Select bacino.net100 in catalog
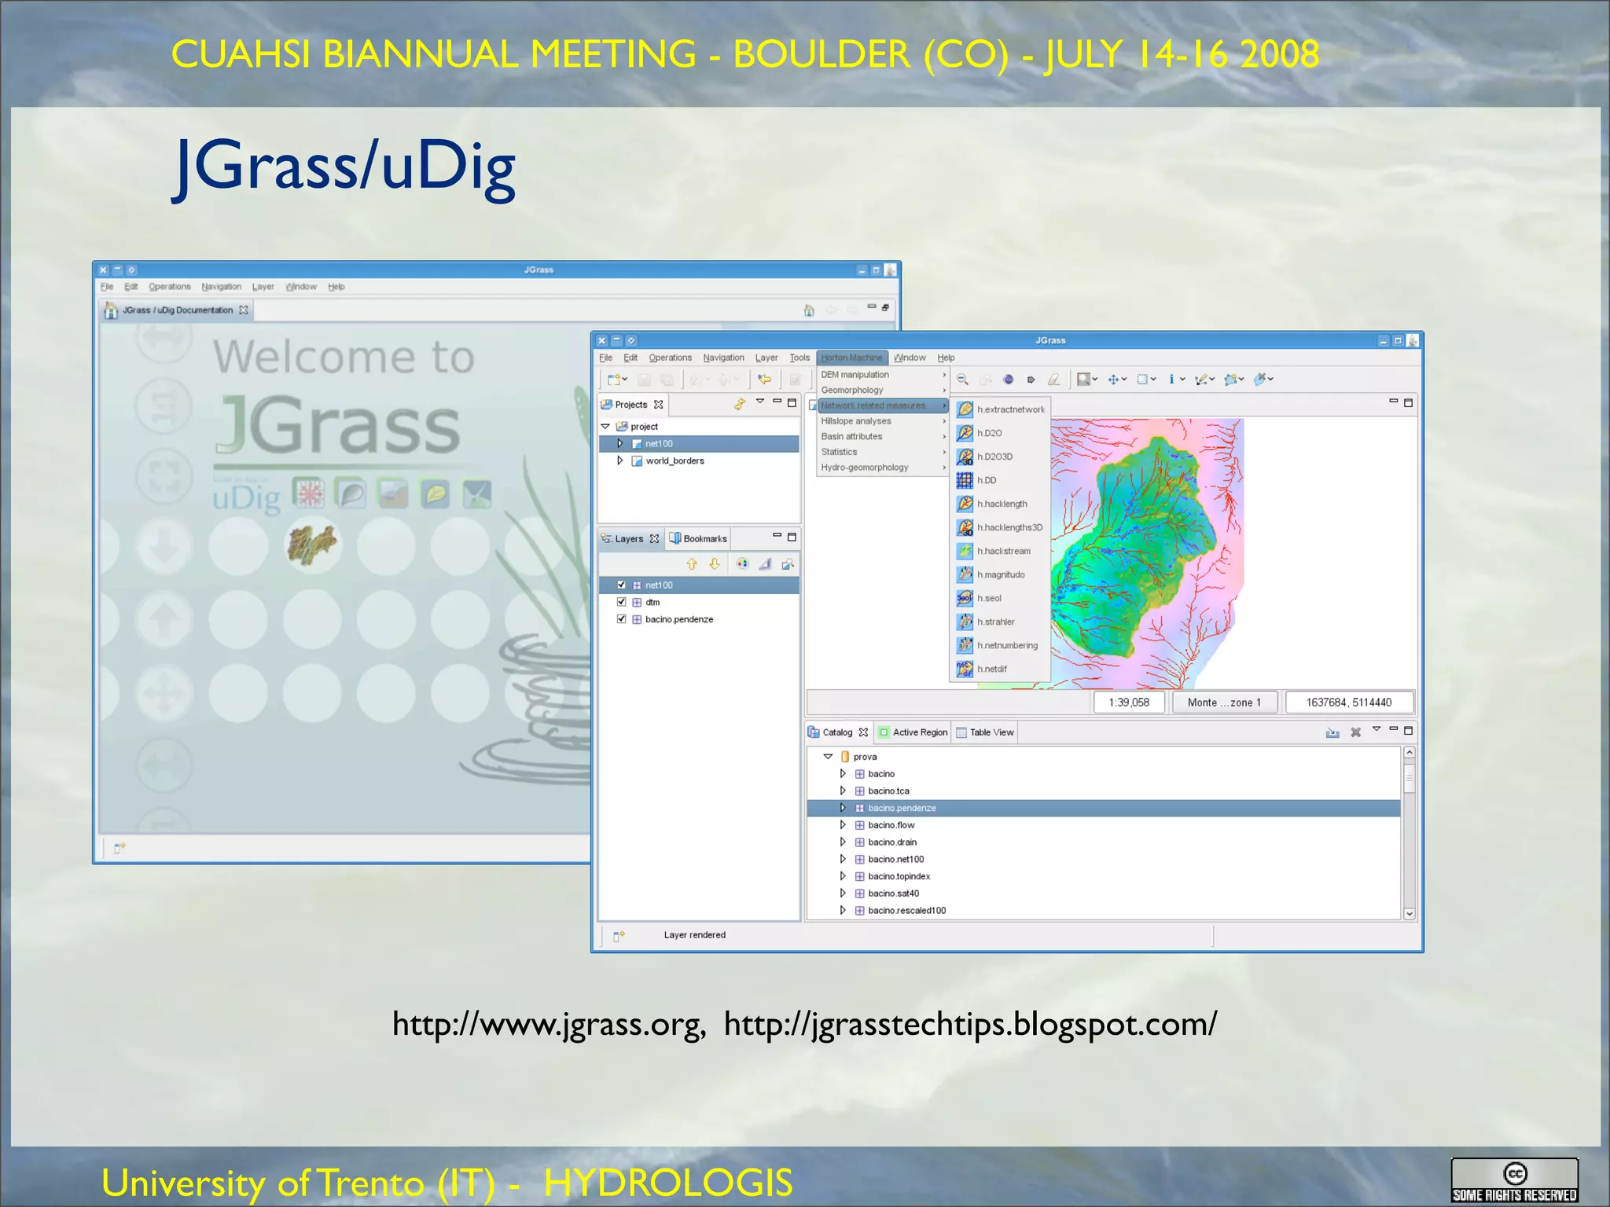Screen dimensions: 1610x1207 (x=1104, y=860)
